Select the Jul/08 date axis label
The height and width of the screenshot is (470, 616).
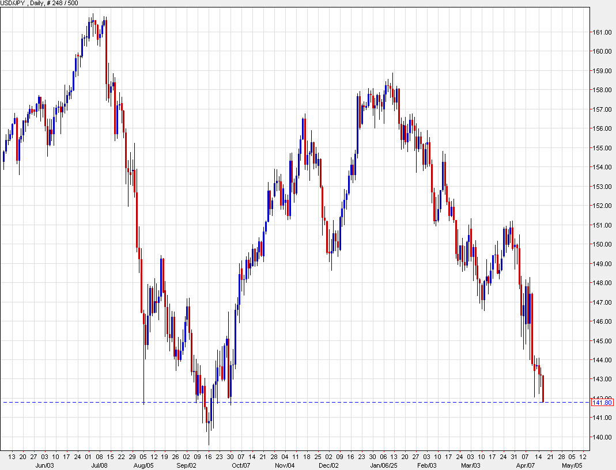99,464
